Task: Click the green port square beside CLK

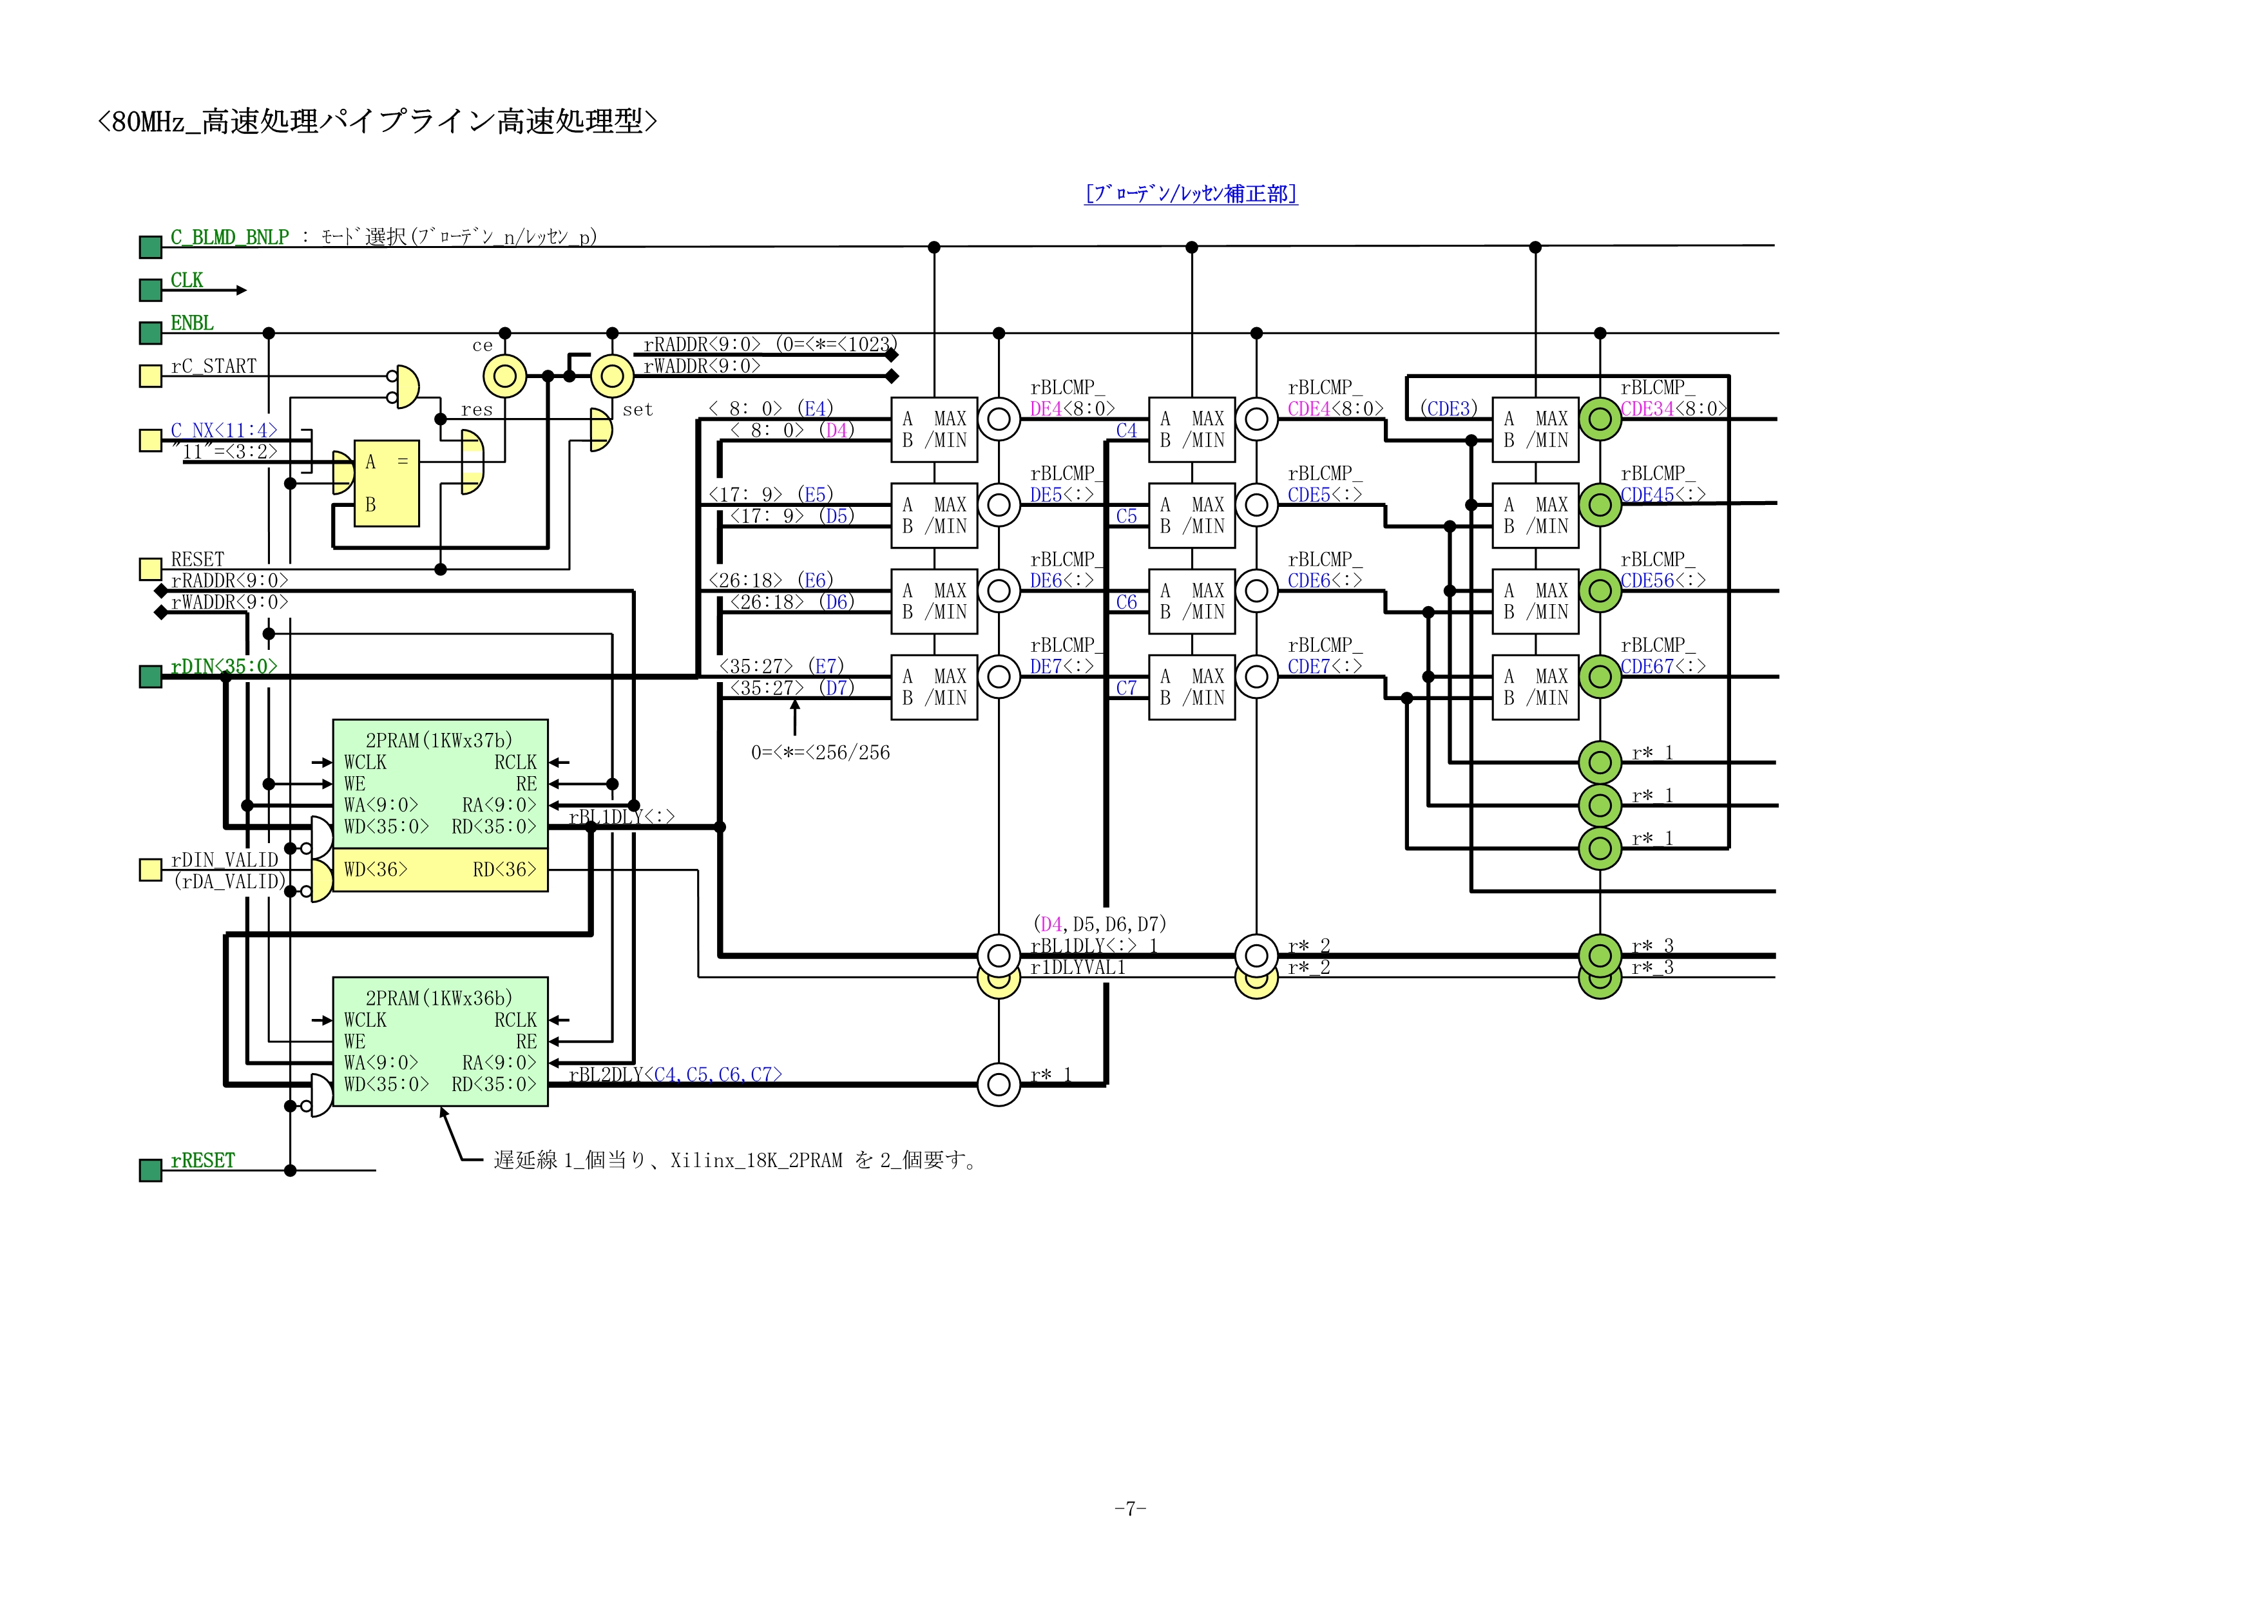Action: [x=151, y=290]
